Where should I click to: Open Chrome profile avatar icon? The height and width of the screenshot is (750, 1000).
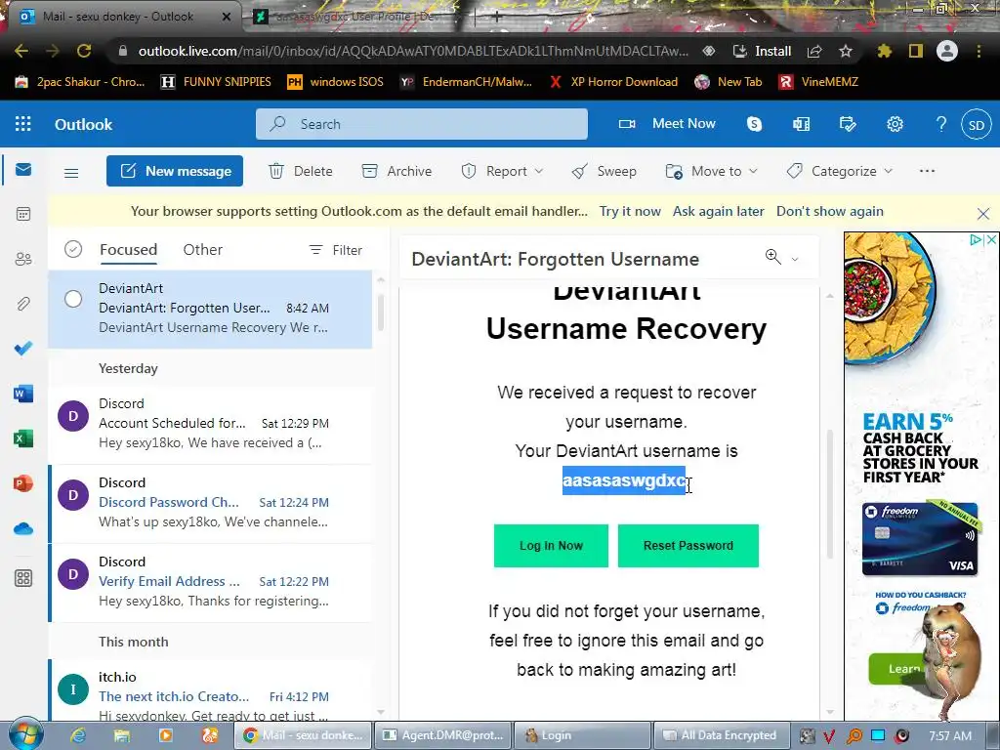pyautogui.click(x=947, y=51)
